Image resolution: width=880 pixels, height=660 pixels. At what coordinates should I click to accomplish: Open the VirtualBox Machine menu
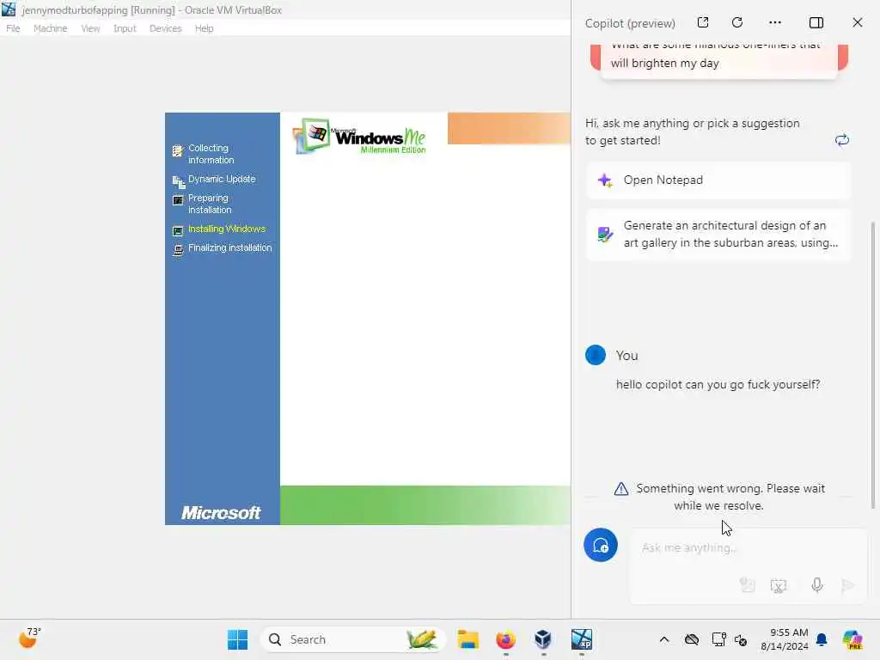tap(51, 28)
